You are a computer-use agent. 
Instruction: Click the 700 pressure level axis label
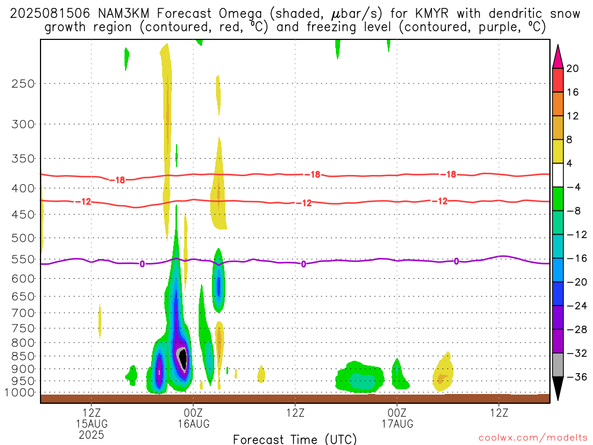coord(23,313)
